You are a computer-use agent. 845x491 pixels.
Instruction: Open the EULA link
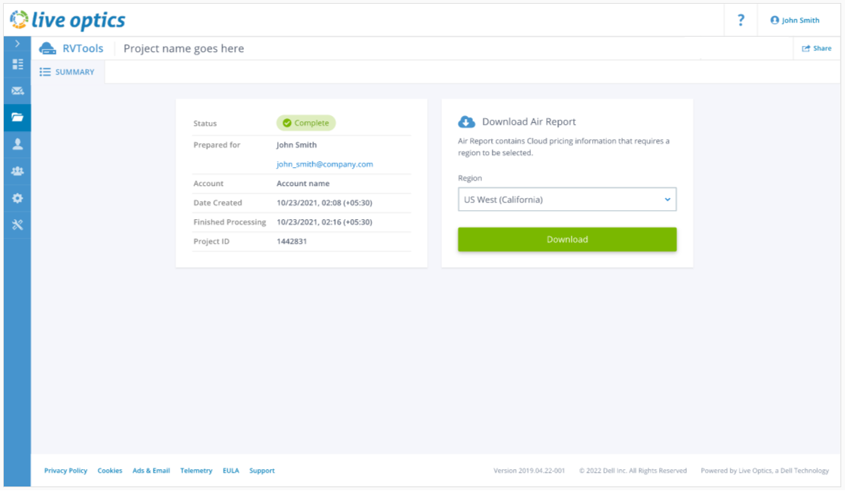click(x=230, y=471)
